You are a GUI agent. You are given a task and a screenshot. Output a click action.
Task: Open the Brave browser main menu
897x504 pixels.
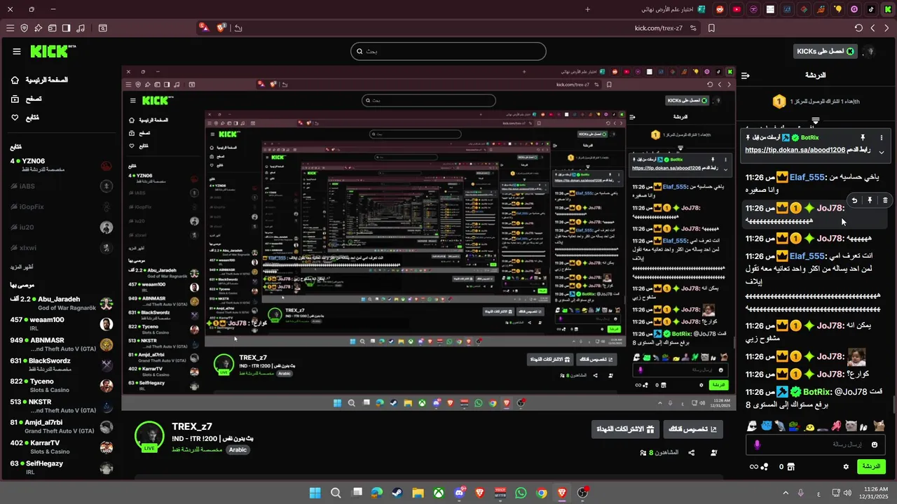pyautogui.click(x=10, y=28)
